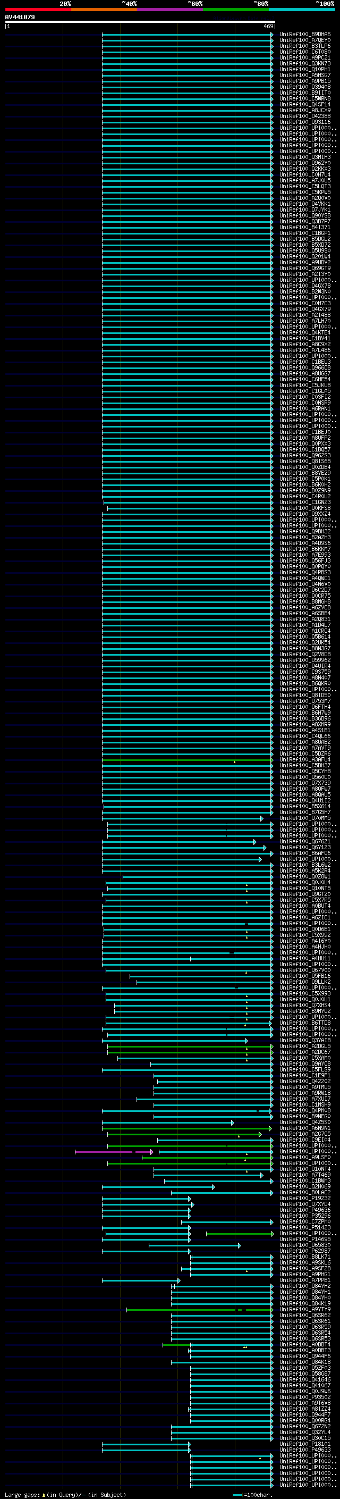Click UniRef100_Q93116 entry
Image resolution: width=340 pixels, height=1499 pixels.
click(305, 122)
